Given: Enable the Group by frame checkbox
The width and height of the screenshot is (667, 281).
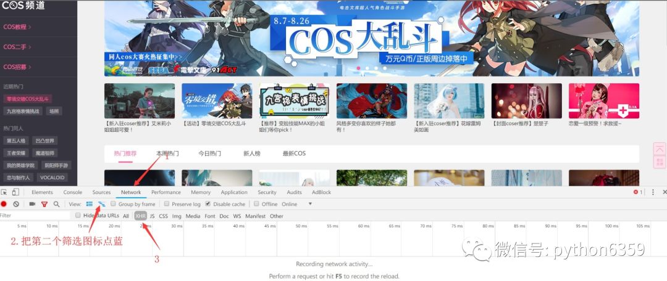Looking at the screenshot, I should point(113,204).
